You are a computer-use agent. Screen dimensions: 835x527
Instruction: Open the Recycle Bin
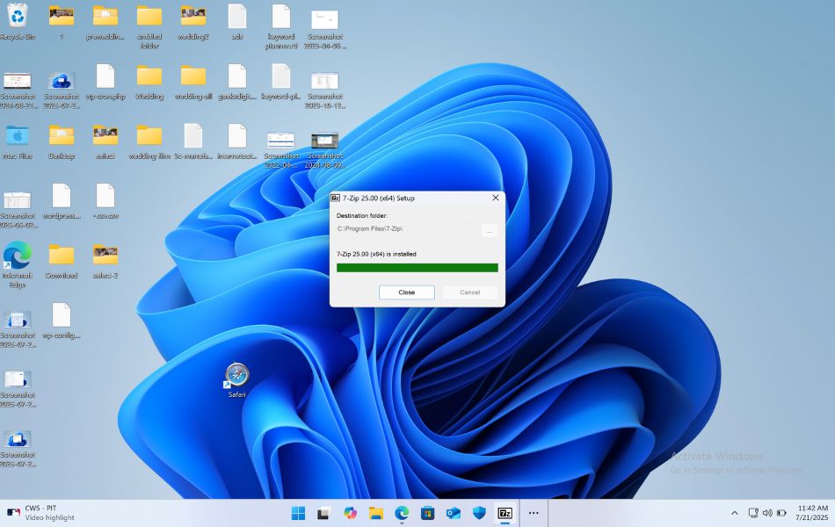pos(16,18)
